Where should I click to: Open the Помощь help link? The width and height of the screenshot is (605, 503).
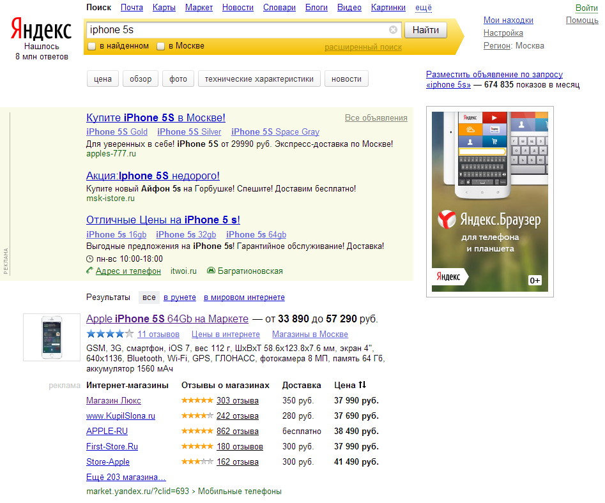(x=582, y=20)
